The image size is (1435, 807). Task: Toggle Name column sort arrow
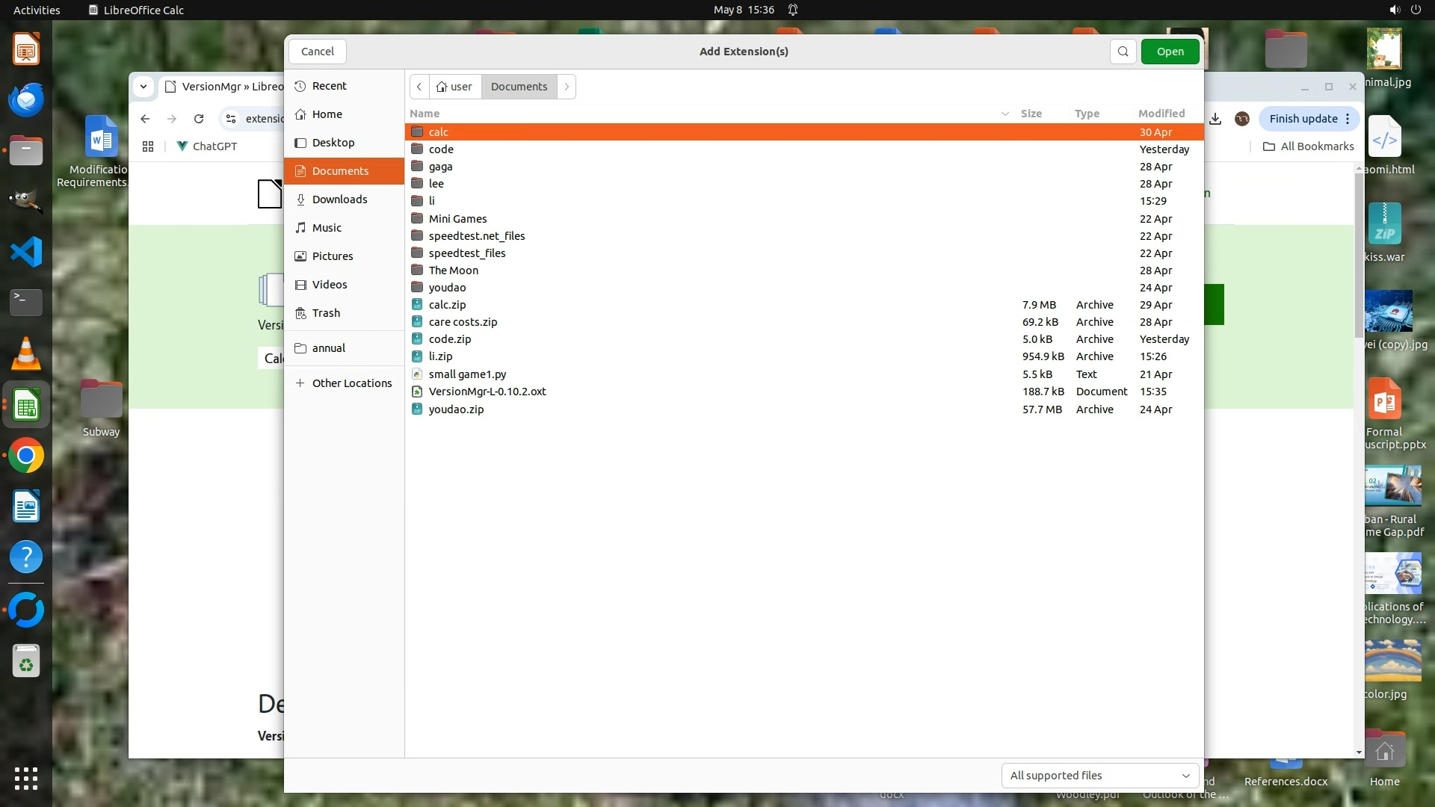click(x=1004, y=114)
